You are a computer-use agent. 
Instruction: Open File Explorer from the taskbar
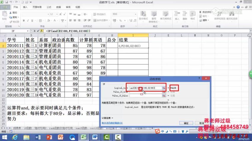tap(26, 137)
